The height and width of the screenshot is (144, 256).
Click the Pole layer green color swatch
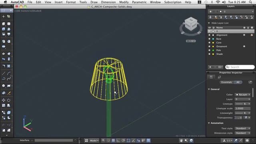213,50
